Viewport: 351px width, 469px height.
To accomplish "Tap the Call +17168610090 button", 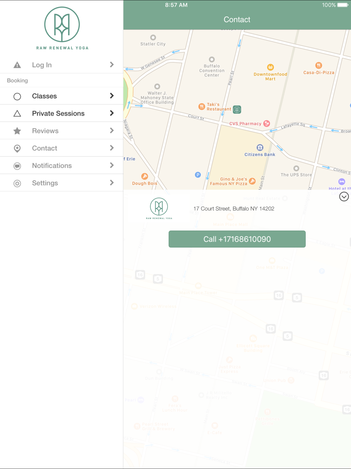I will tap(237, 239).
